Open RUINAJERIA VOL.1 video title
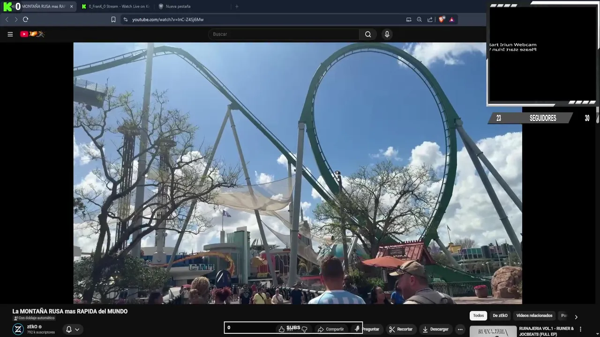Viewport: 600px width, 337px height. pyautogui.click(x=547, y=331)
